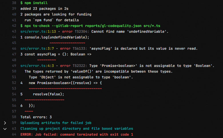Select line number 58
Viewport: 223px width, 138px height.
(14, 117)
